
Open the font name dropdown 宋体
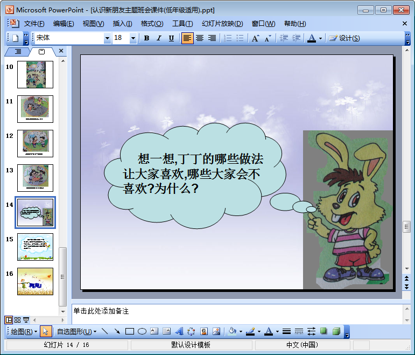pyautogui.click(x=107, y=38)
